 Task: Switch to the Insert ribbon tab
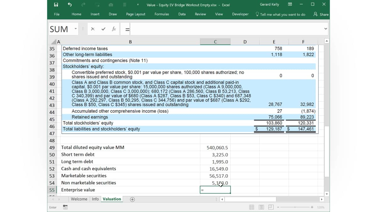95,14
